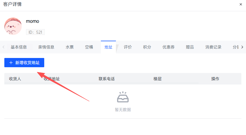
Task: Click the ID: 521 badge
Action: click(35, 32)
